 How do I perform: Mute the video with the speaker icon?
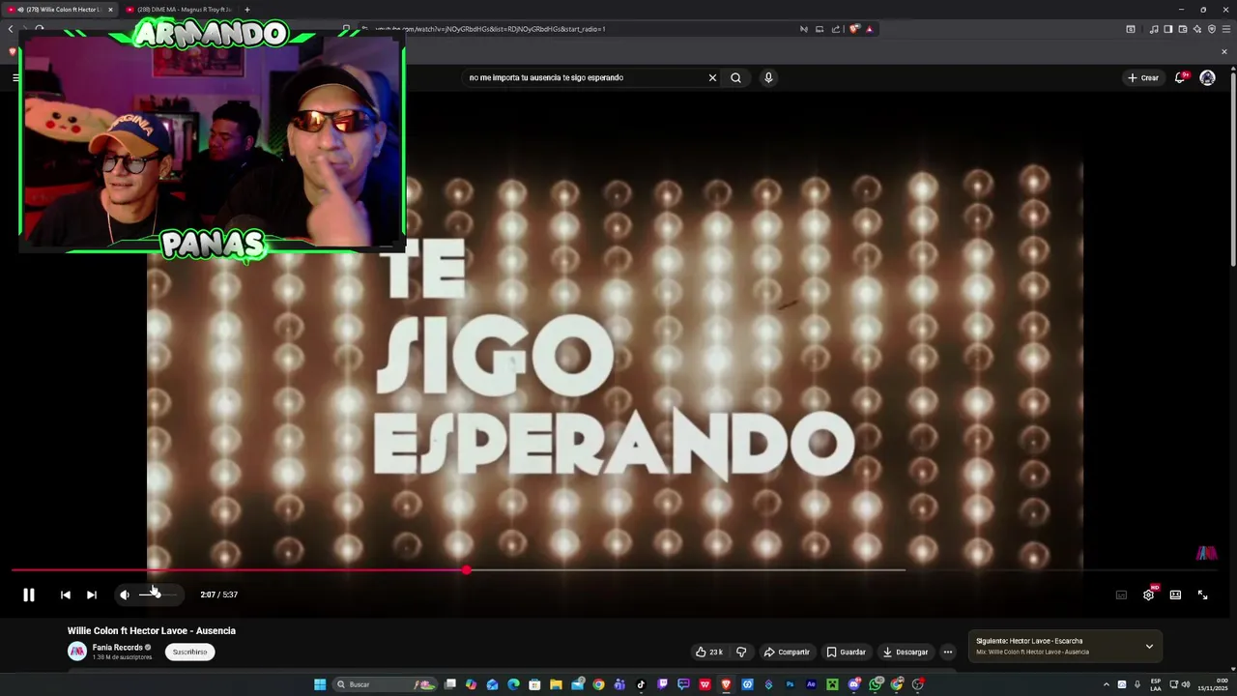click(x=124, y=595)
